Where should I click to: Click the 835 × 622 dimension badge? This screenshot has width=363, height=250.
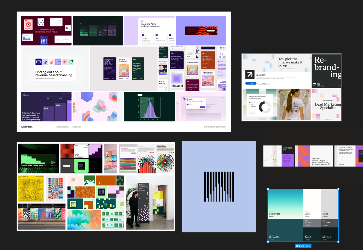[303, 246]
